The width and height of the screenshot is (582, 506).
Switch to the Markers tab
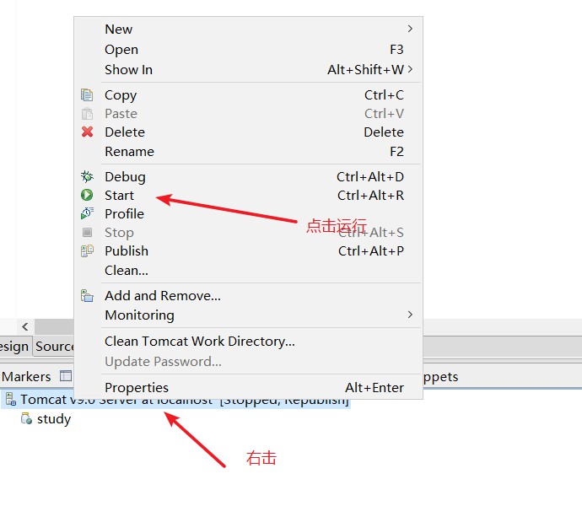(26, 376)
